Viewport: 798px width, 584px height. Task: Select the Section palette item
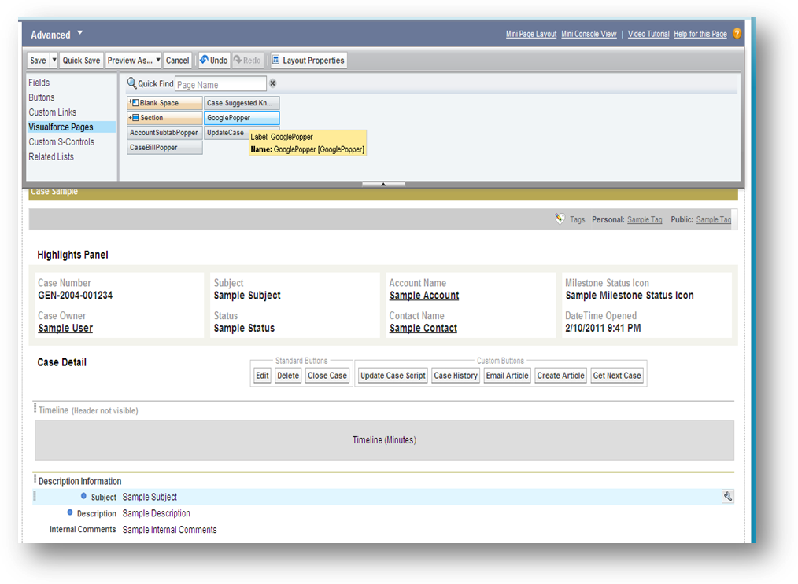[164, 118]
